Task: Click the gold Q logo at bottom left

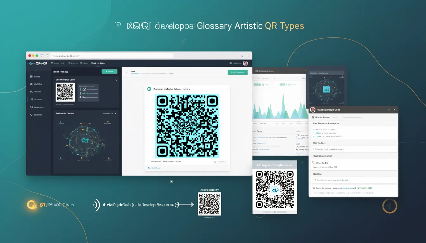Action: pos(32,205)
